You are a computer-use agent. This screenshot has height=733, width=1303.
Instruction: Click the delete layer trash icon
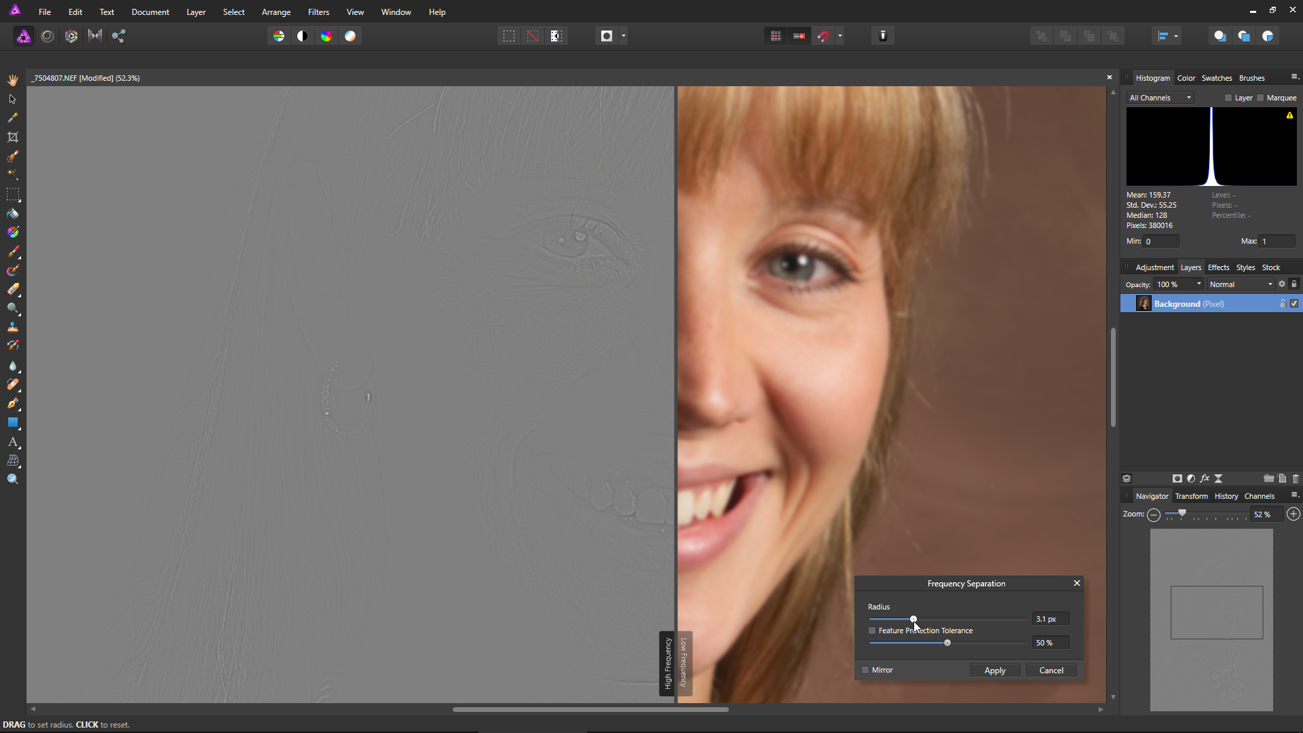pyautogui.click(x=1296, y=478)
